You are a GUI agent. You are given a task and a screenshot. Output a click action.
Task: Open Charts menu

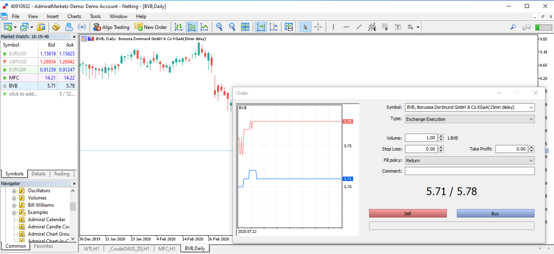(74, 16)
